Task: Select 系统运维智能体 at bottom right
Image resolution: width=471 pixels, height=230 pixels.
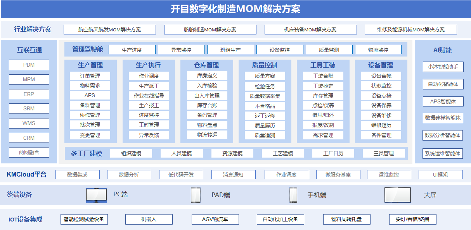Action: 442,153
